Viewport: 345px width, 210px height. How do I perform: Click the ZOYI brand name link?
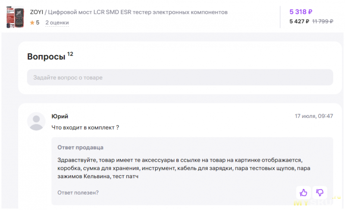tap(37, 12)
